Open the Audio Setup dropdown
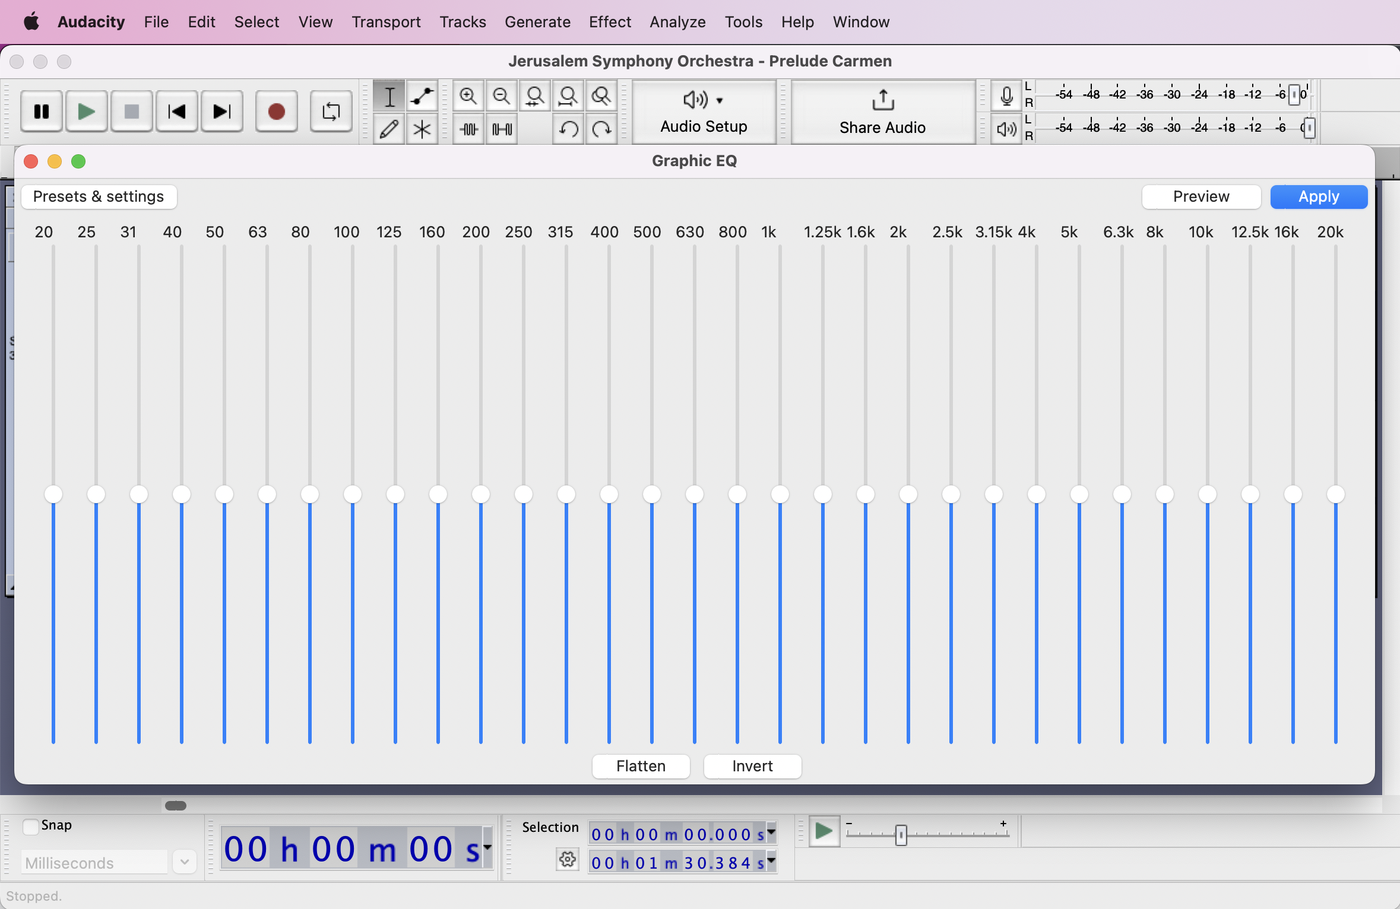Image resolution: width=1400 pixels, height=909 pixels. pyautogui.click(x=704, y=112)
